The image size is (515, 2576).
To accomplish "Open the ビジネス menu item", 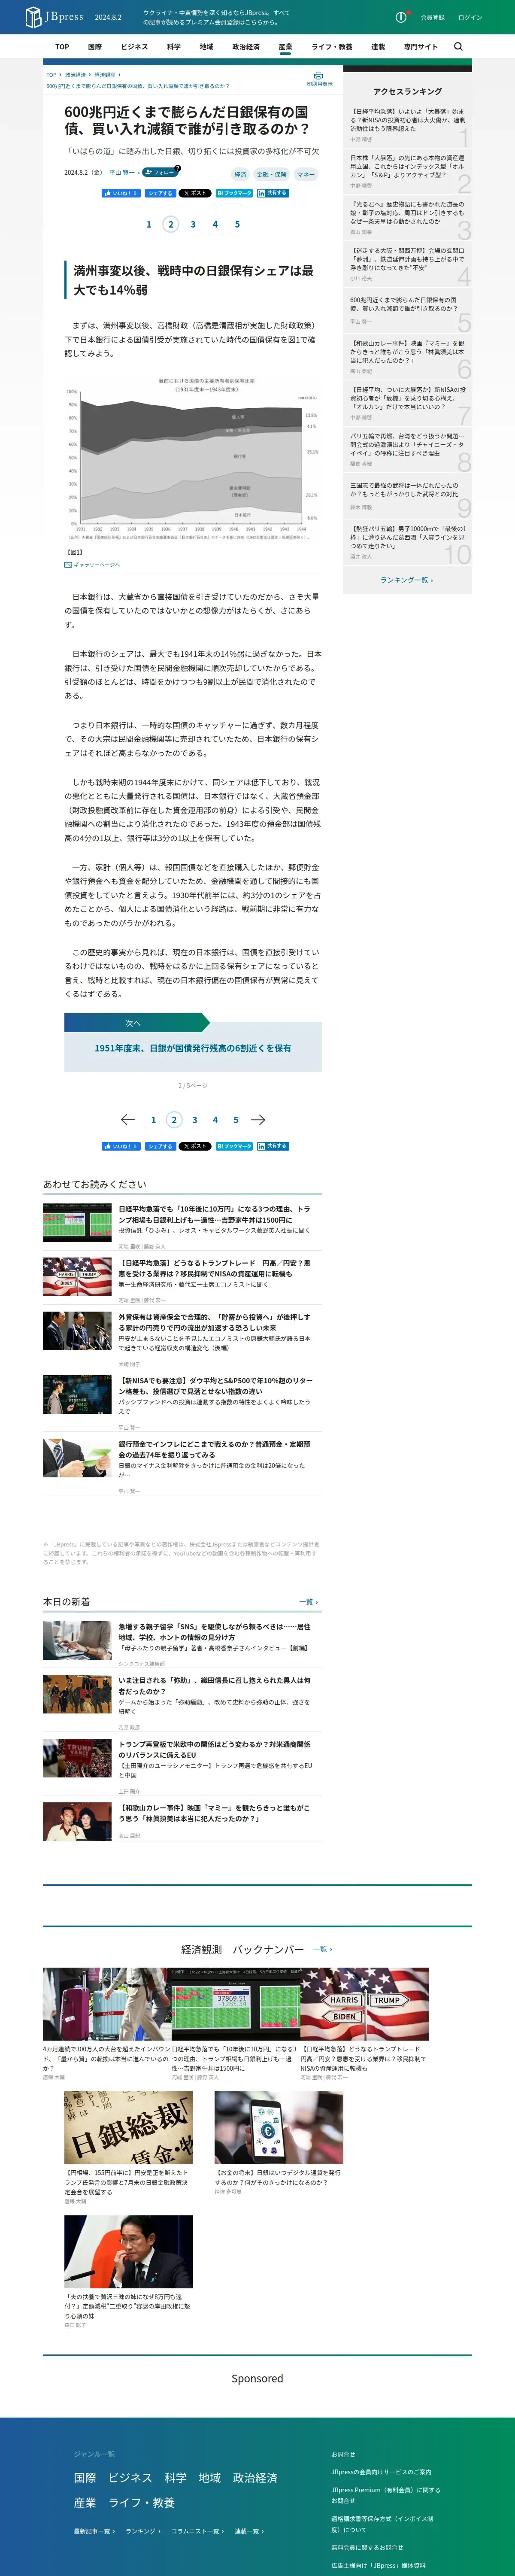I will click(134, 47).
